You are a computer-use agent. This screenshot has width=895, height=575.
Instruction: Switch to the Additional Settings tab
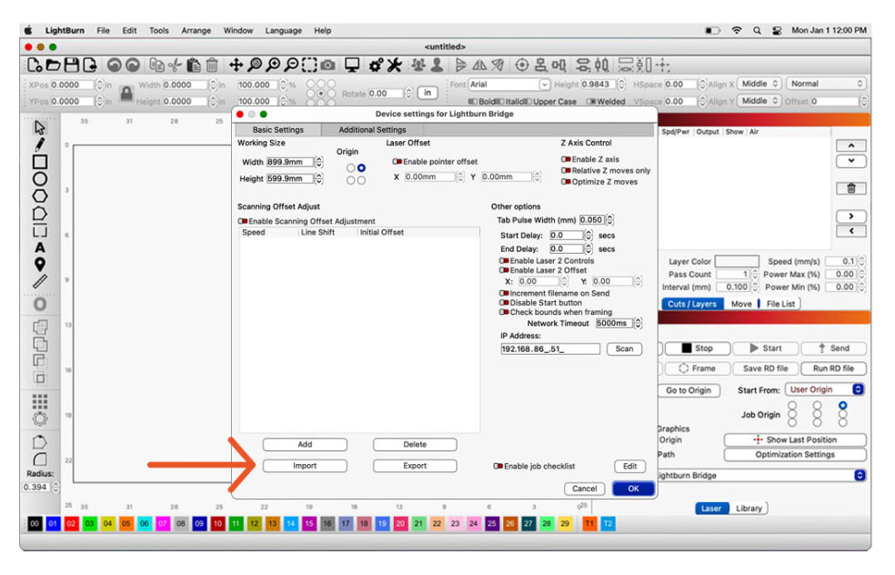pyautogui.click(x=372, y=130)
